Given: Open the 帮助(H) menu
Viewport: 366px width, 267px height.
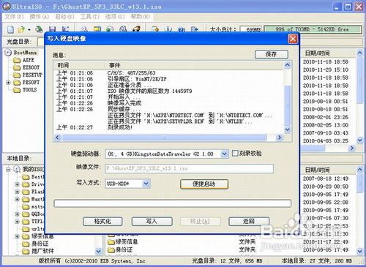Looking at the screenshot, I should (x=140, y=16).
